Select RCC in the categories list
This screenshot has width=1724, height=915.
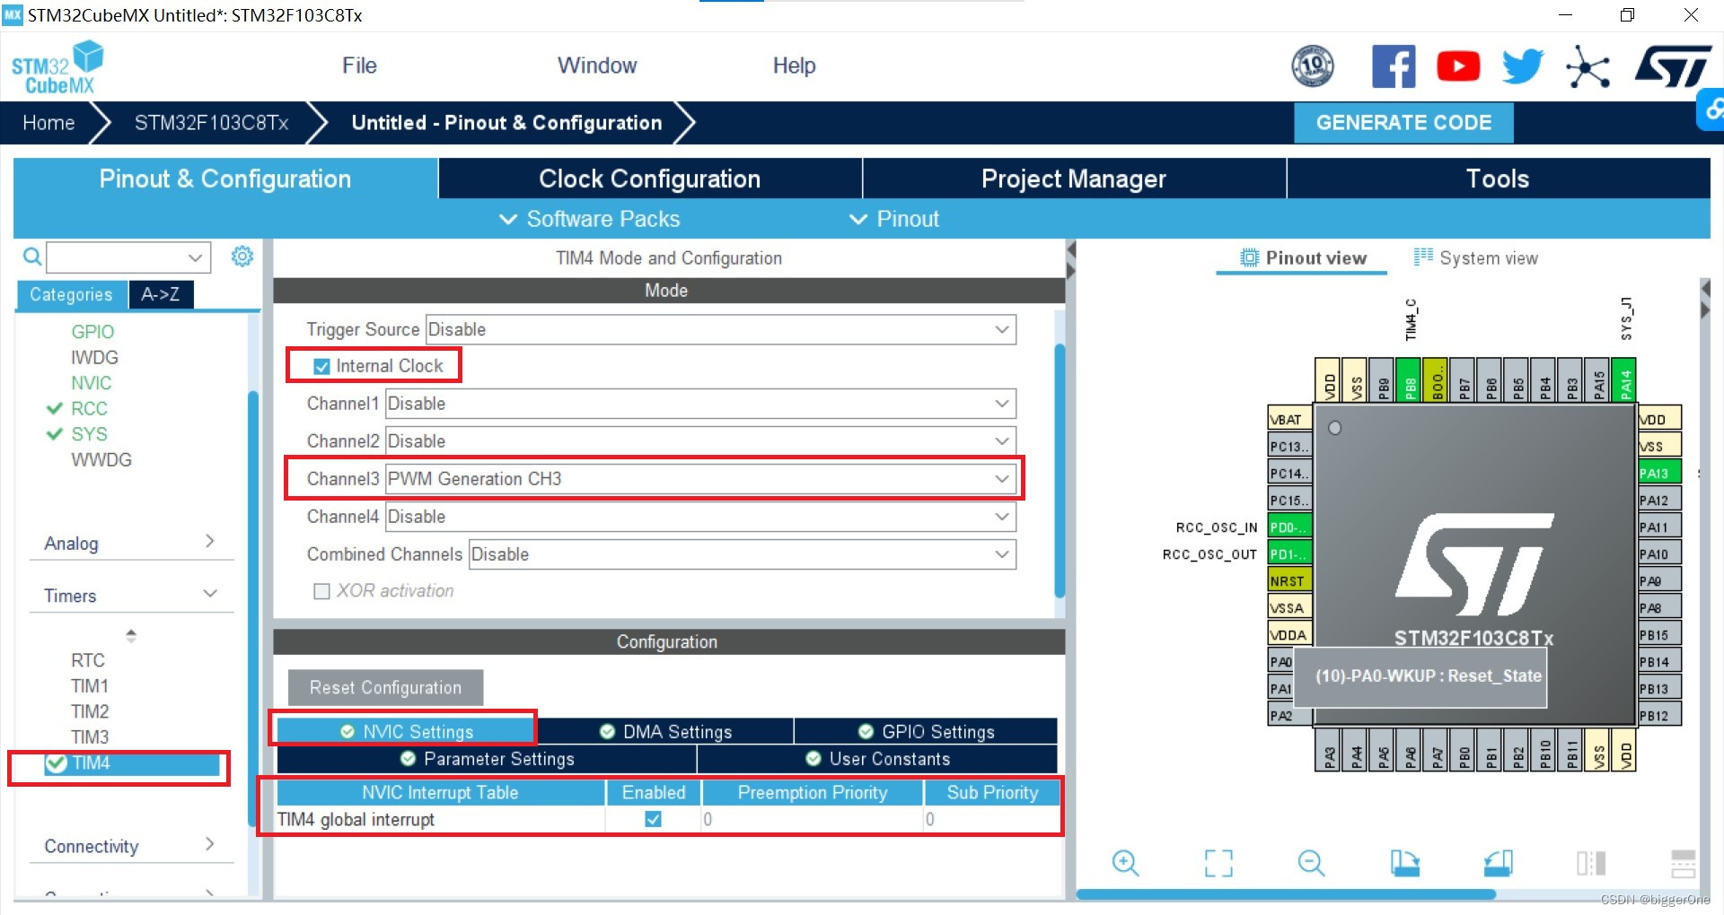click(89, 408)
